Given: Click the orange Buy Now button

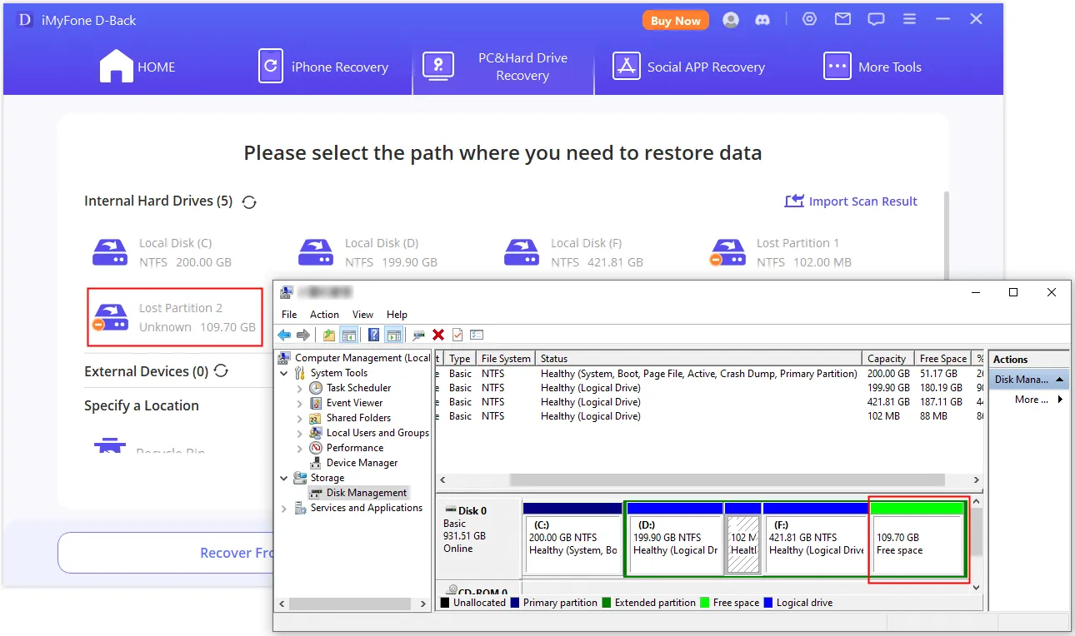Looking at the screenshot, I should 675,21.
